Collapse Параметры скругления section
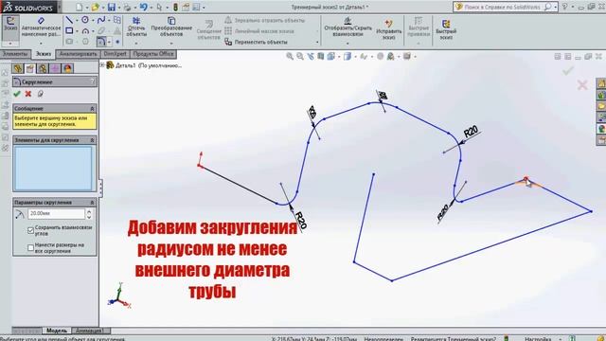 [92, 202]
